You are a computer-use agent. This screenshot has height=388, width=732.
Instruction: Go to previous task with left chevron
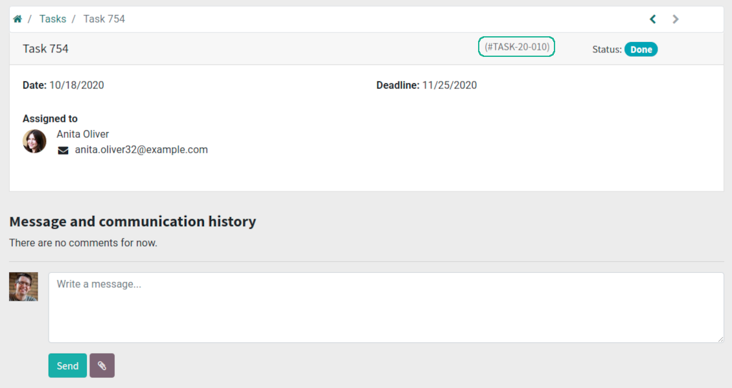click(652, 19)
